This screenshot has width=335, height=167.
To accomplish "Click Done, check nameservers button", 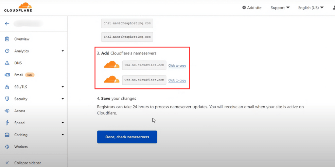I will pyautogui.click(x=127, y=137).
